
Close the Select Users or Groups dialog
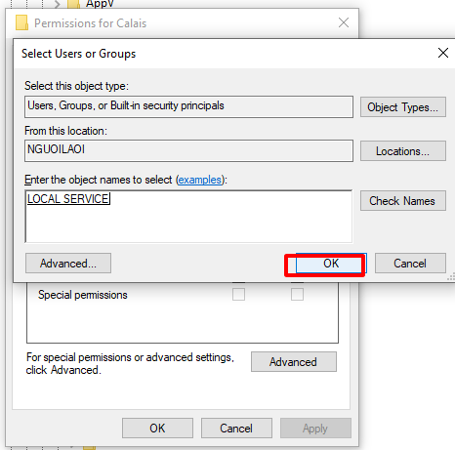click(443, 53)
